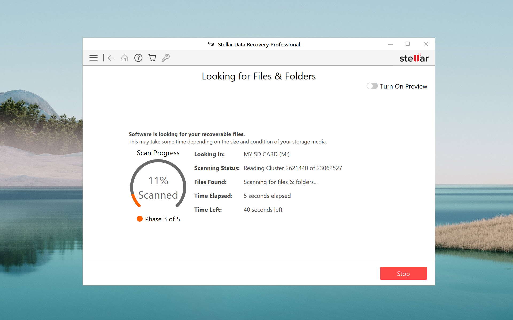Click '40 seconds left' value
The image size is (513, 320).
(x=263, y=210)
